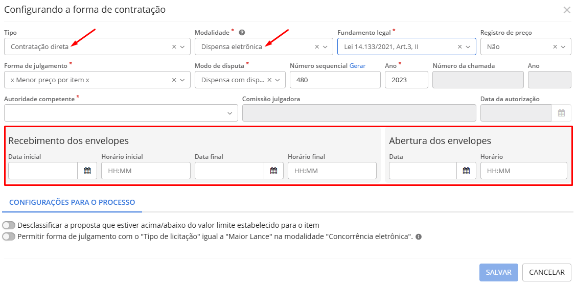The width and height of the screenshot is (576, 285).
Task: Open calendar picker for Data inicial
Action: pos(87,171)
